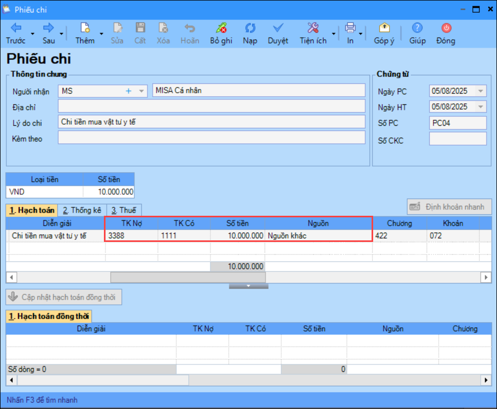The width and height of the screenshot is (497, 409).
Task: Maximize the Phiếu chi window
Action: tap(476, 9)
